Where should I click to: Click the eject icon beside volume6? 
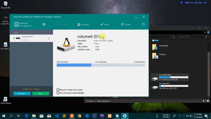point(49,38)
